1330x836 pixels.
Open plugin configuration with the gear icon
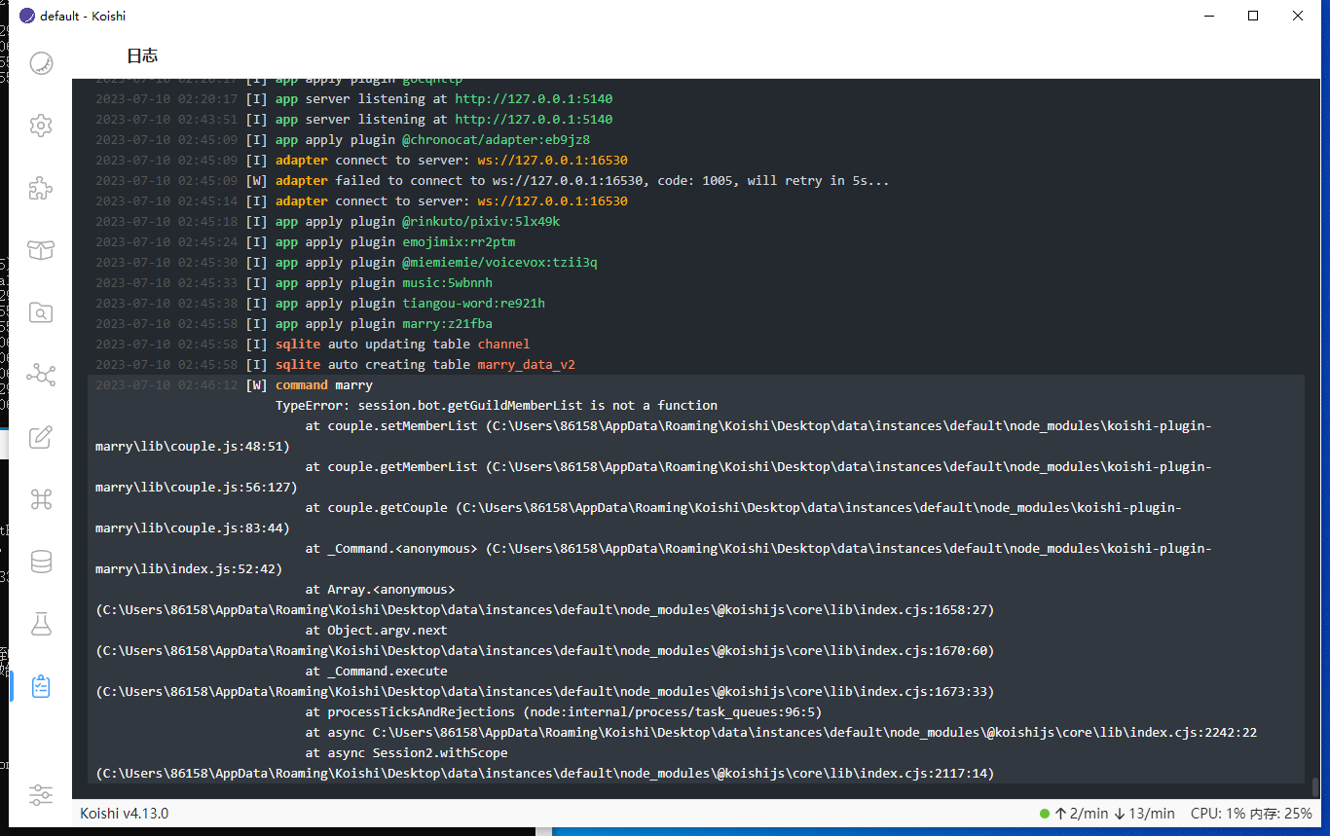[x=40, y=126]
